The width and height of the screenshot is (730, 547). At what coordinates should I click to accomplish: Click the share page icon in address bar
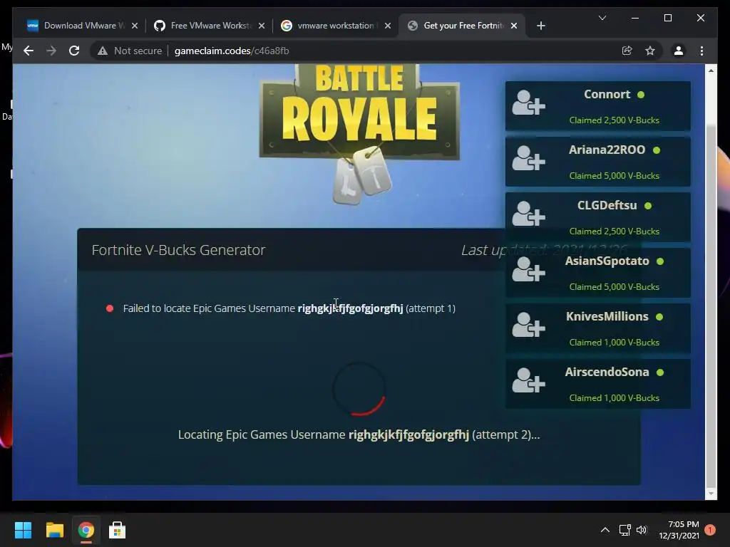(x=627, y=51)
